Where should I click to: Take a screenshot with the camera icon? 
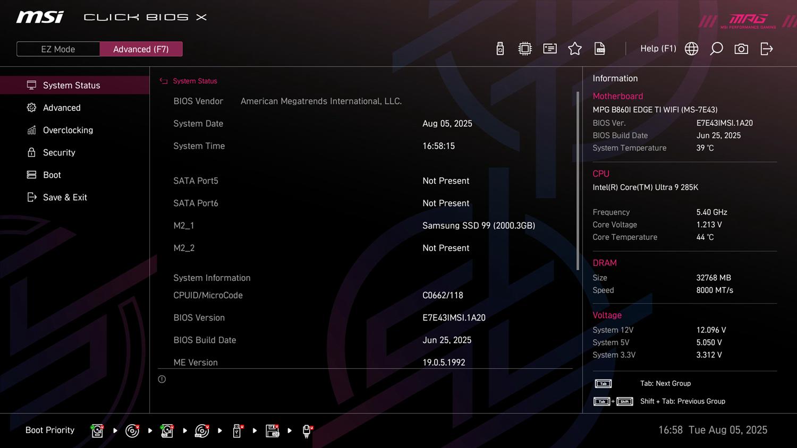click(x=741, y=49)
